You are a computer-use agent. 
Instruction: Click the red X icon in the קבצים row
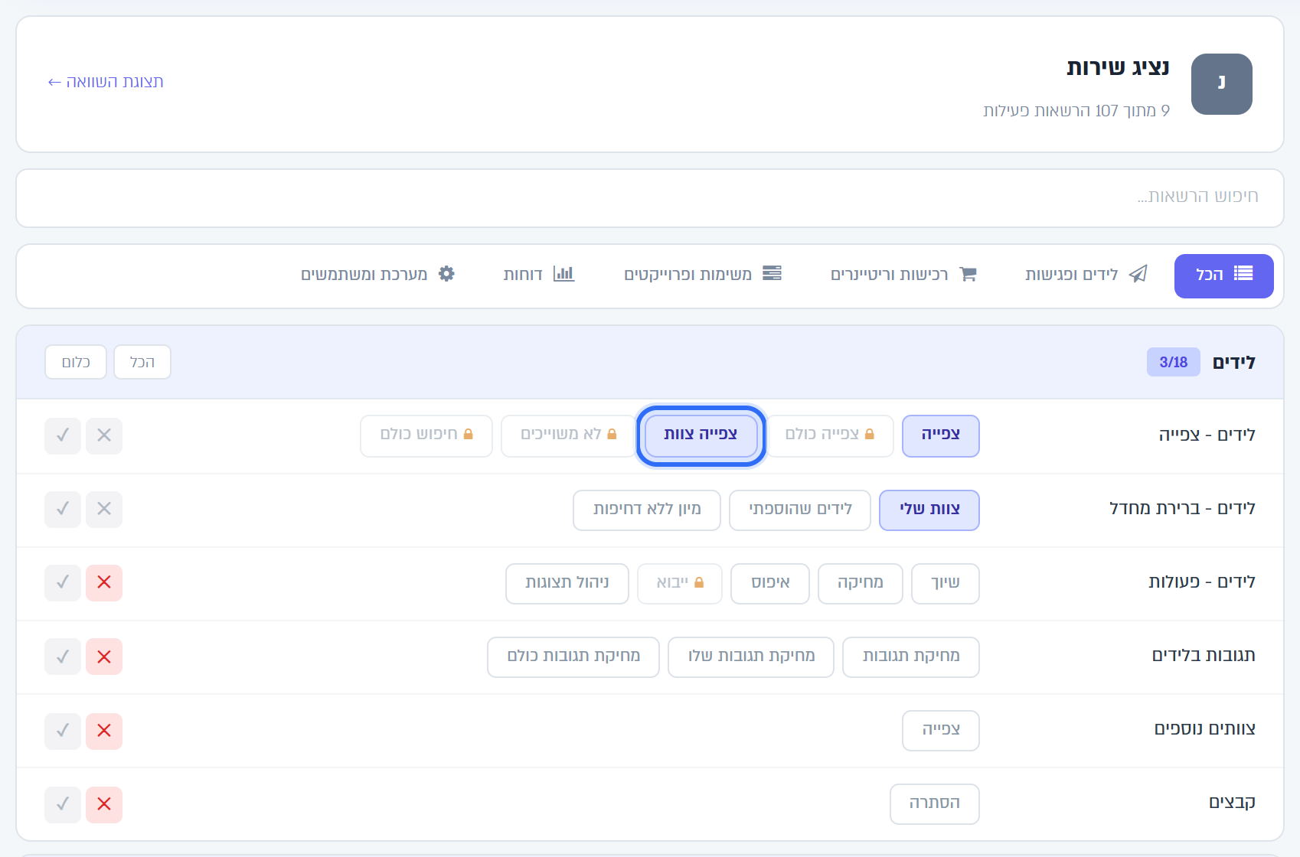104,804
